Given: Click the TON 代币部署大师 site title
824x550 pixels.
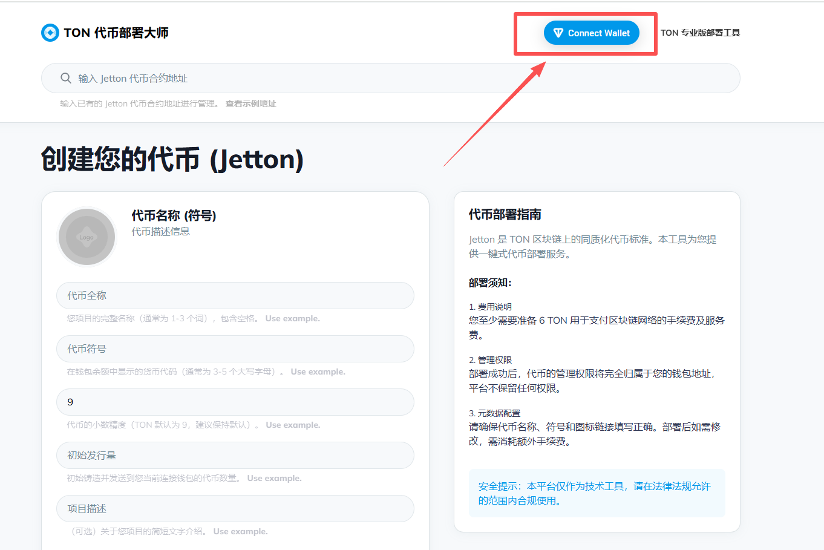Looking at the screenshot, I should pyautogui.click(x=116, y=33).
